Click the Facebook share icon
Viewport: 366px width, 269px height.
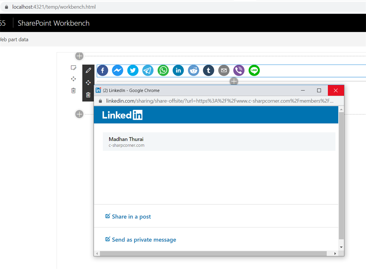click(103, 71)
